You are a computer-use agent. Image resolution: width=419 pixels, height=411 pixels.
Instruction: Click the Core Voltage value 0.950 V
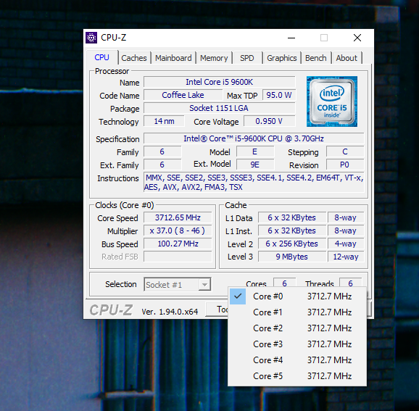[x=270, y=121]
